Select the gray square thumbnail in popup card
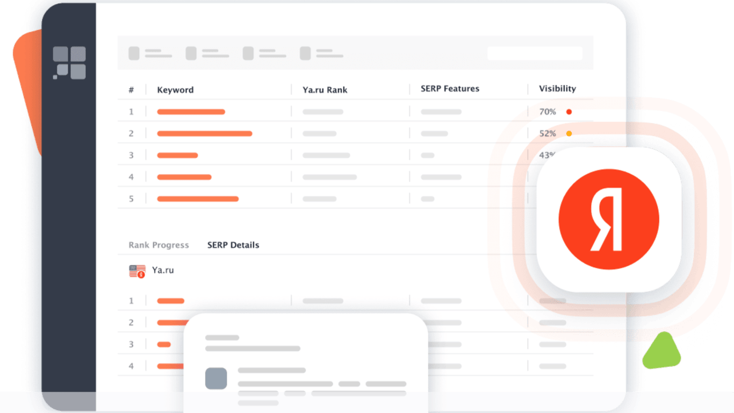734x413 pixels. coord(216,379)
